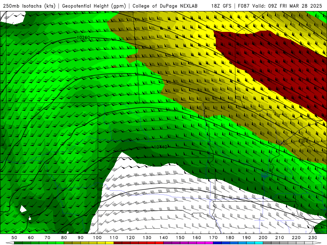This screenshot has width=327, height=245.
Task: Click the 150 label on the color scale
Action: pos(180,238)
